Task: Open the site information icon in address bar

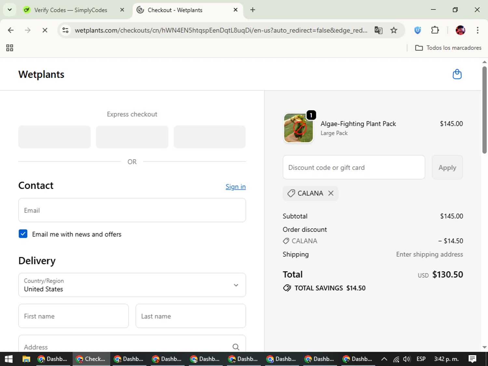Action: pos(65,30)
